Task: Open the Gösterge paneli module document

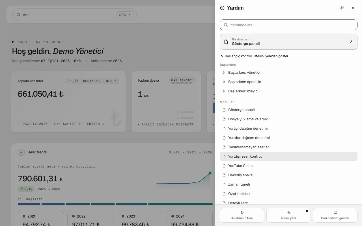Action: [x=288, y=110]
